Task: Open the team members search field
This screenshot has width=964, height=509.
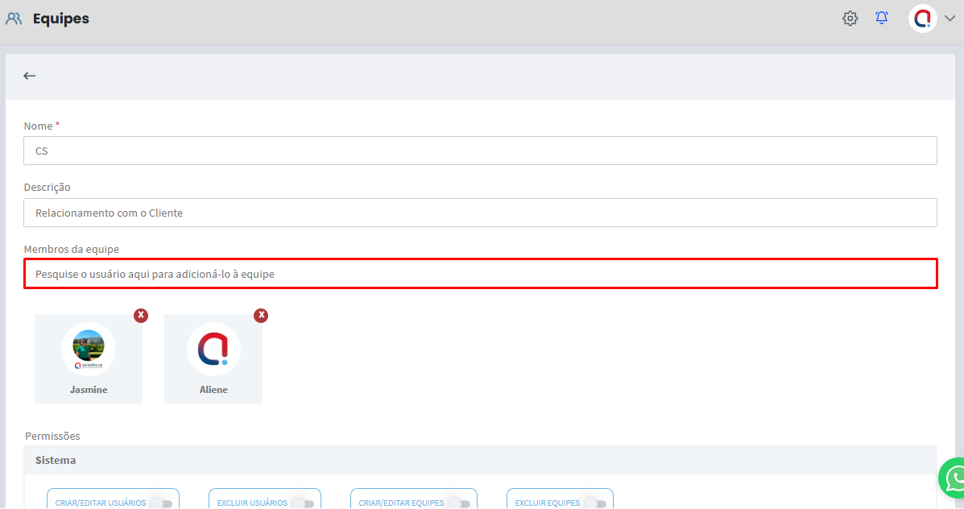Action: pos(481,274)
